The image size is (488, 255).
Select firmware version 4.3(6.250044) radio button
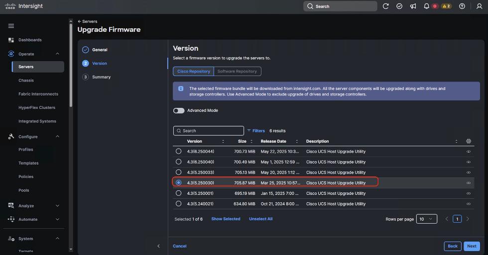coord(178,151)
